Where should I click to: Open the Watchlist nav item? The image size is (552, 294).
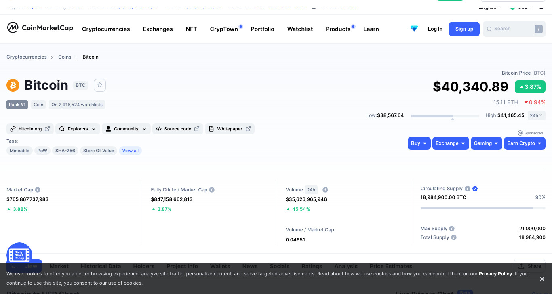[x=300, y=29]
